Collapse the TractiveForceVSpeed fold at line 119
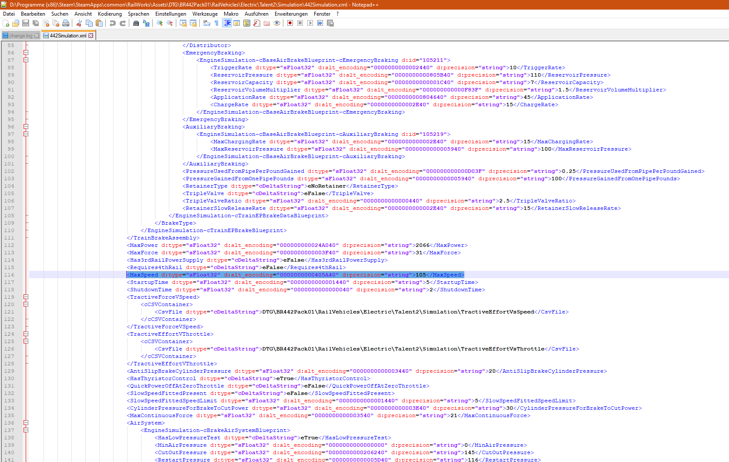729x462 pixels. (x=26, y=297)
